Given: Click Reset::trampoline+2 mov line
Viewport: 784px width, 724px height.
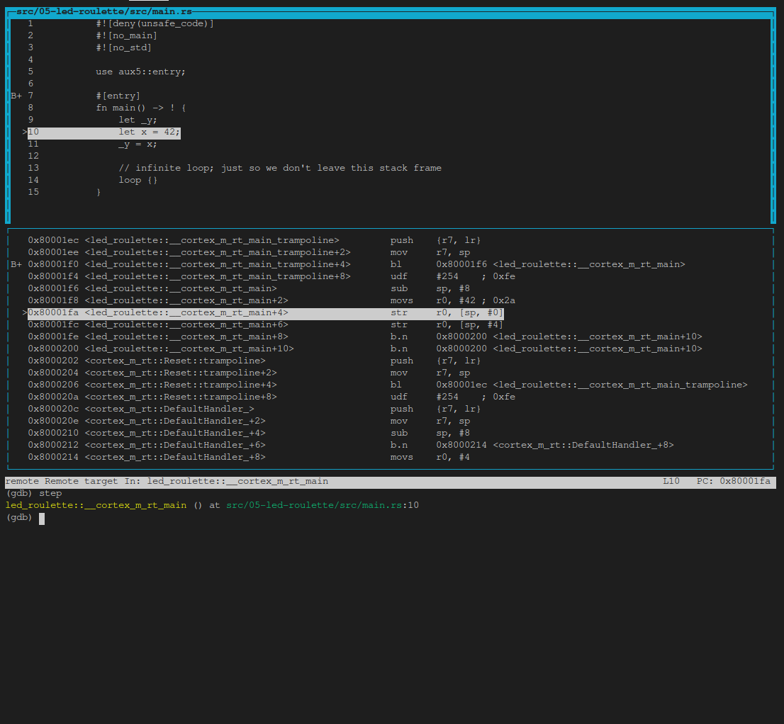Looking at the screenshot, I should pyautogui.click(x=249, y=373).
